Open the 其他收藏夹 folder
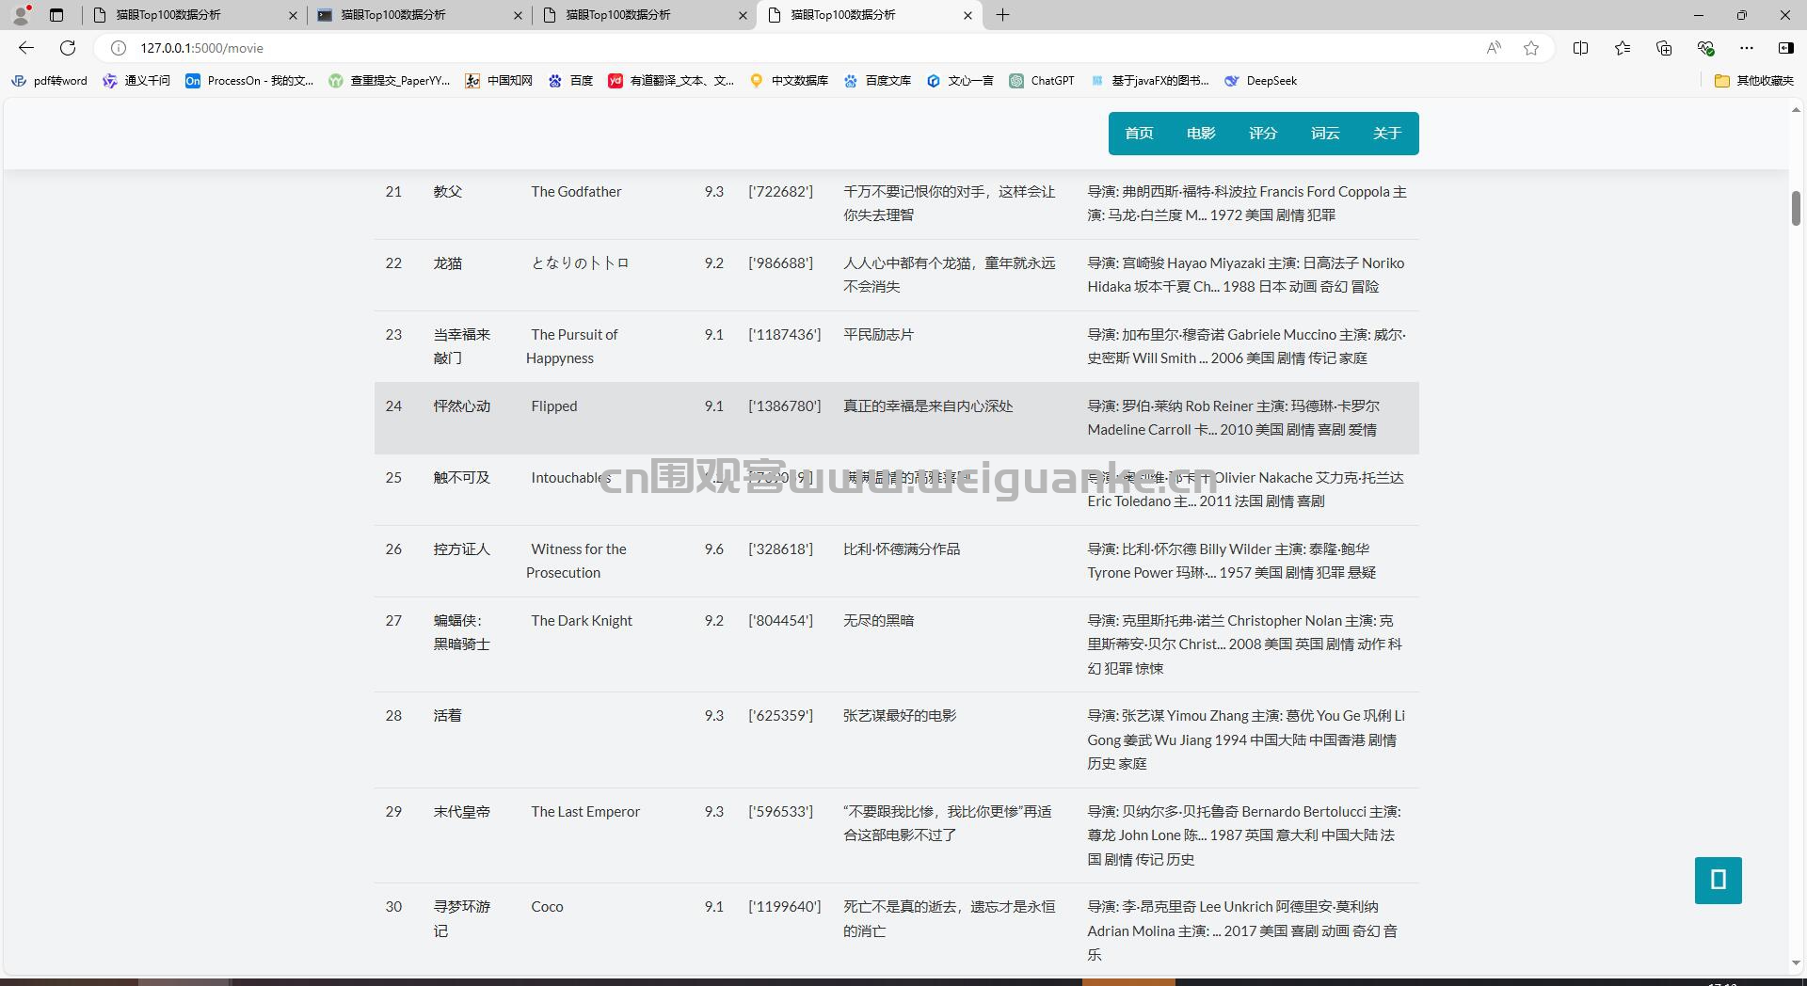Viewport: 1807px width, 986px height. (1754, 81)
